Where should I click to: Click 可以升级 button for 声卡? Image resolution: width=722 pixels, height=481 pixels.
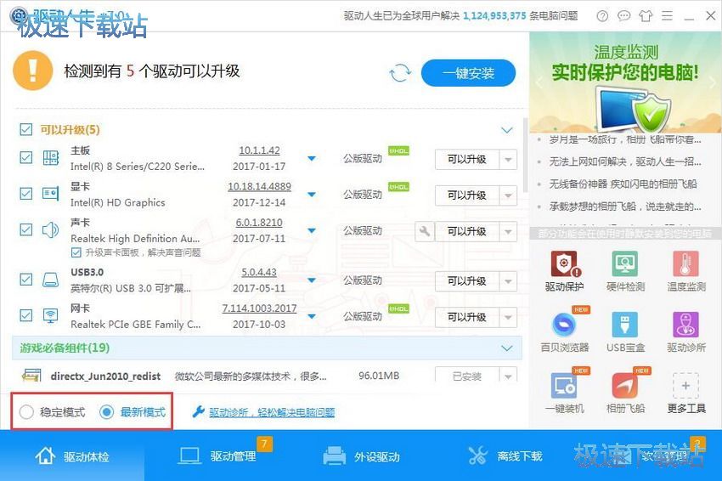467,231
